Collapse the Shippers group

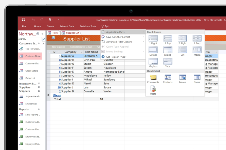39,91
